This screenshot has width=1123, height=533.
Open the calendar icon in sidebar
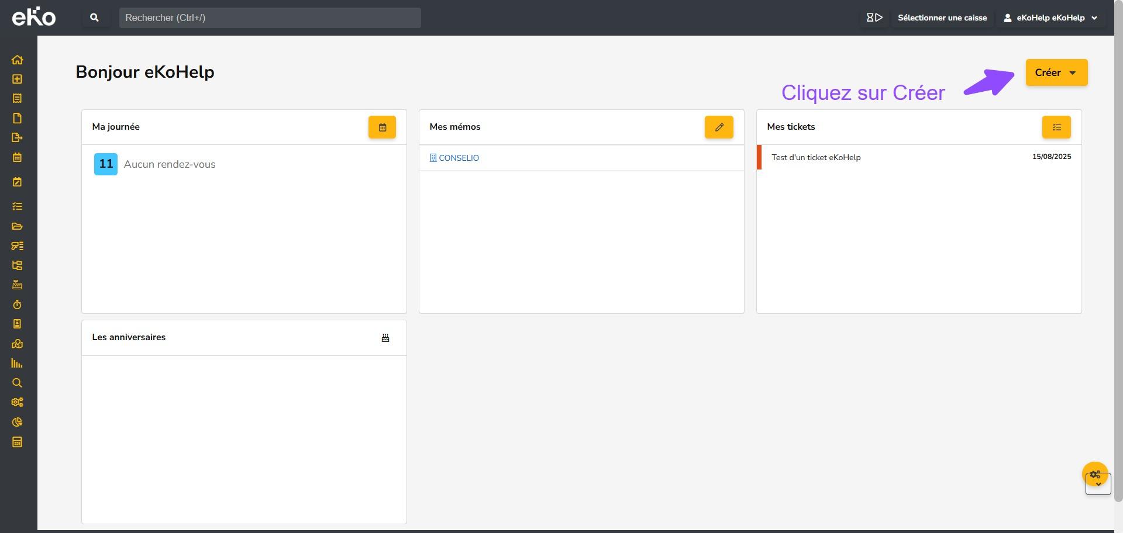click(17, 157)
